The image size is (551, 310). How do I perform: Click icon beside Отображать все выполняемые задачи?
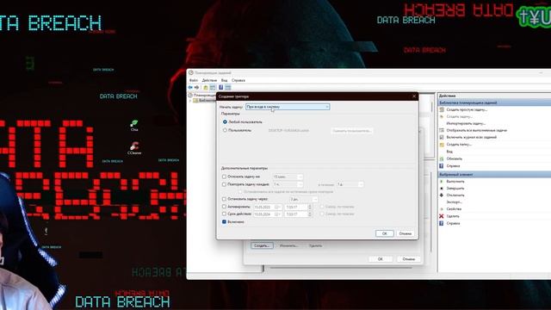[x=442, y=130]
